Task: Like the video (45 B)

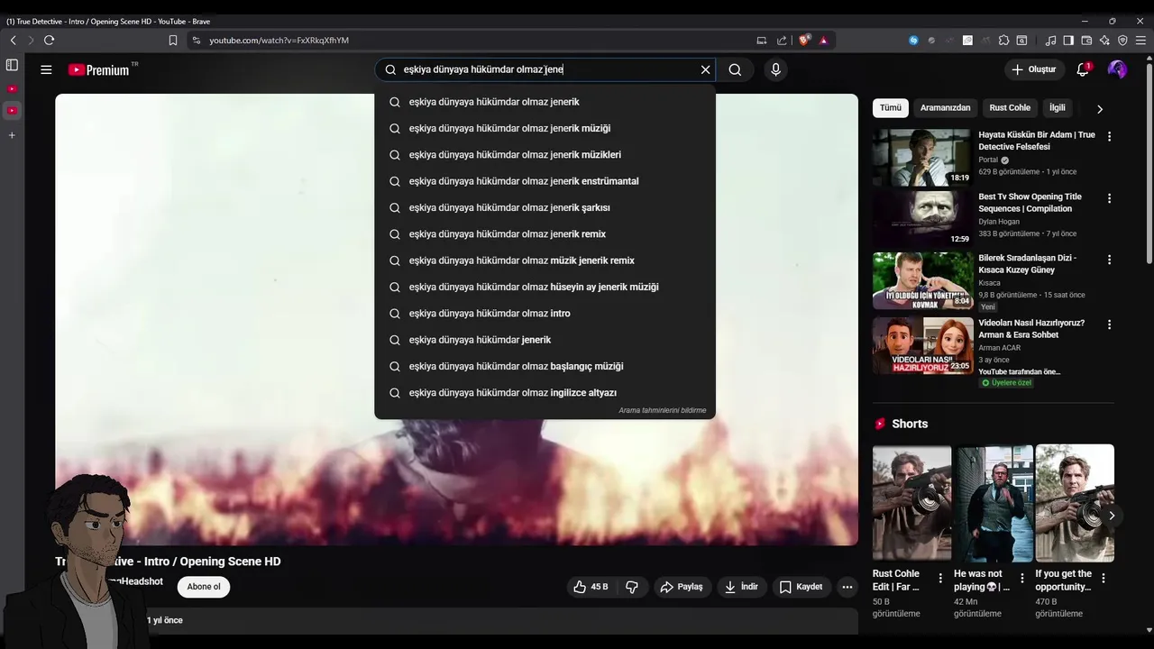Action: [591, 587]
